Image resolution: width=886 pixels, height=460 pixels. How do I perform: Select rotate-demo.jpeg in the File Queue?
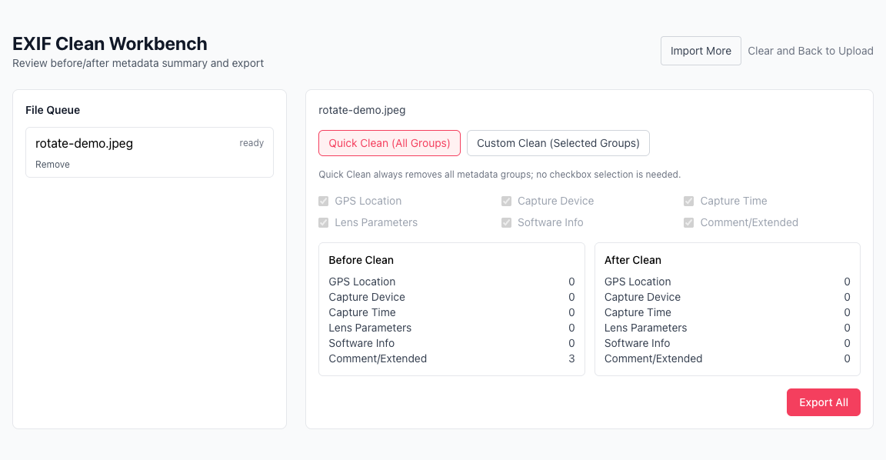[85, 143]
